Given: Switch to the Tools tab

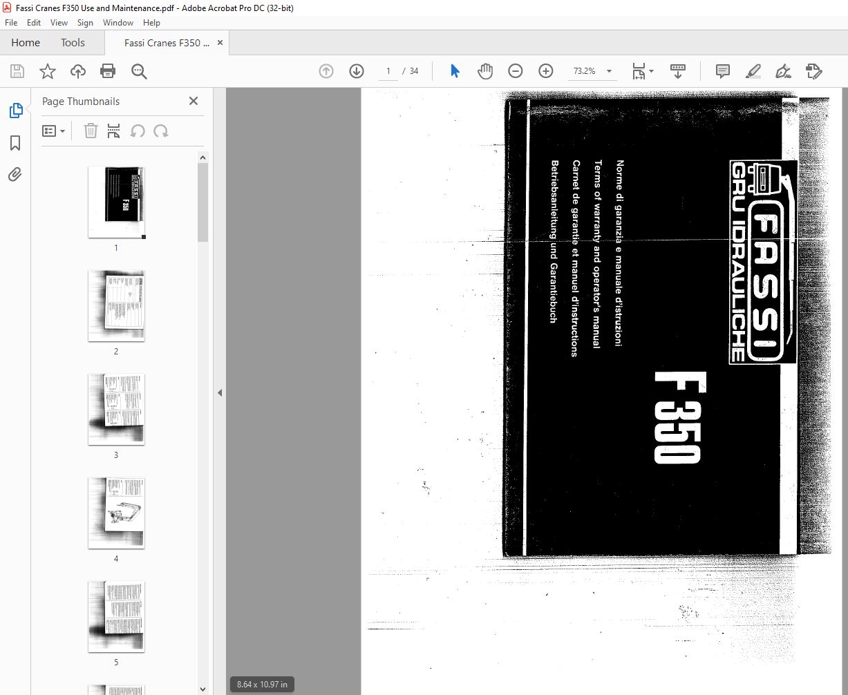Looking at the screenshot, I should [73, 43].
